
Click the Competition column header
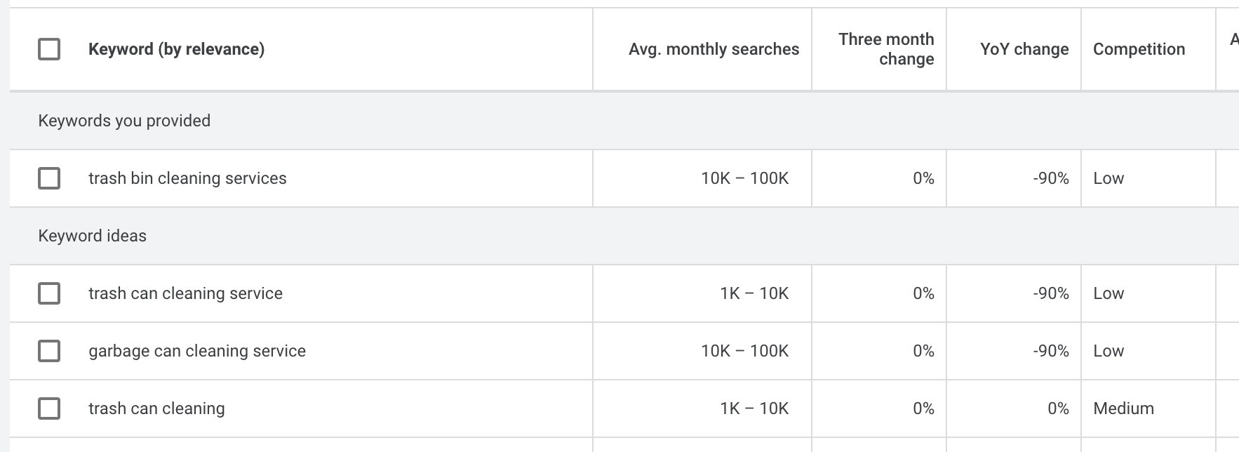click(1139, 49)
